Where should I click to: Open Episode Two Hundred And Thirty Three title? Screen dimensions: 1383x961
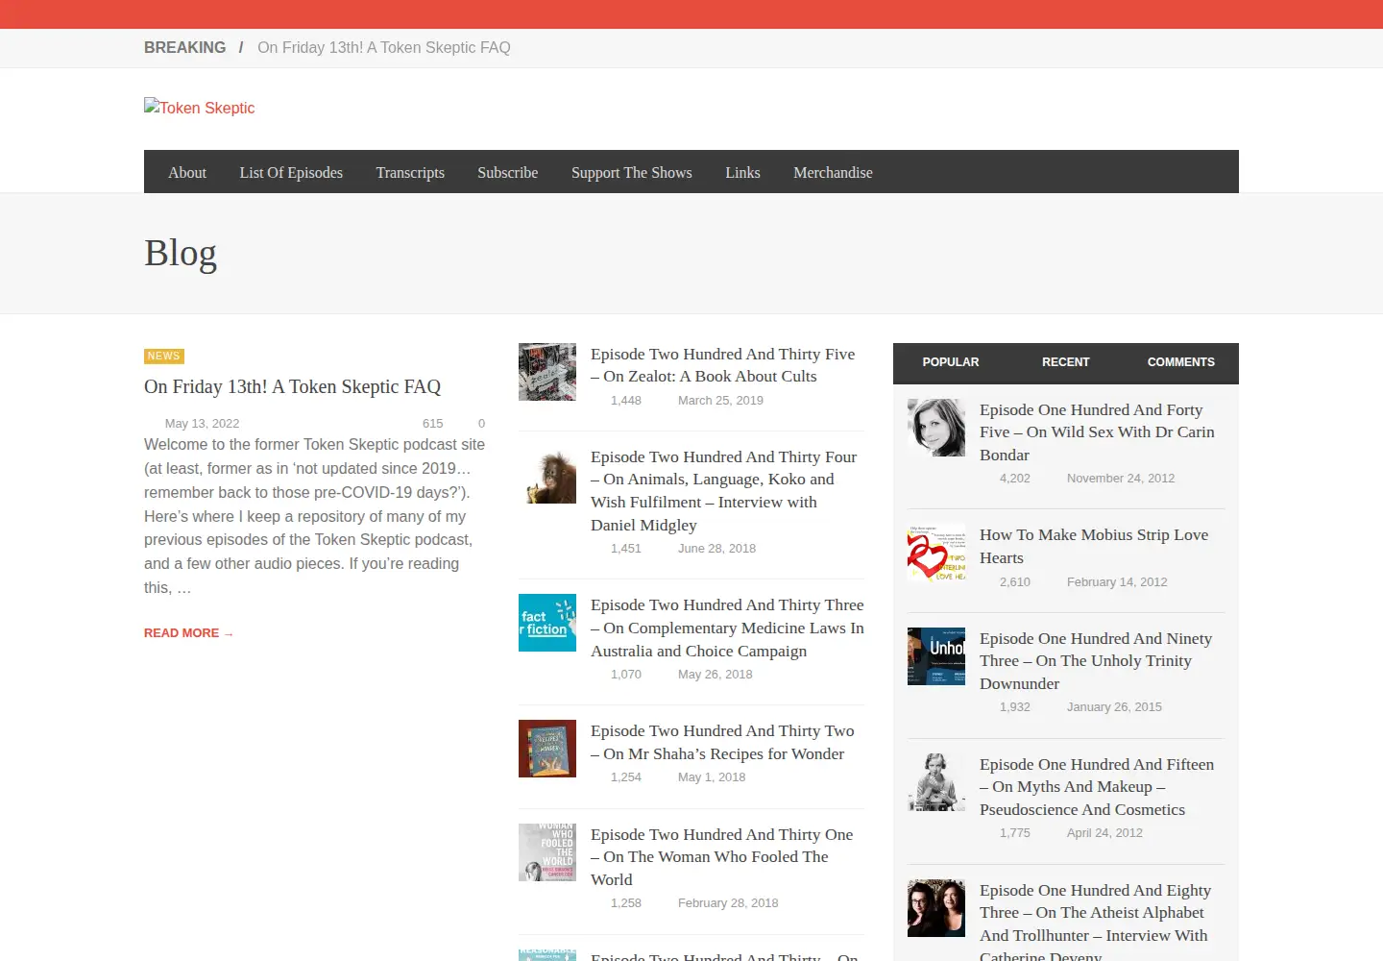[727, 628]
